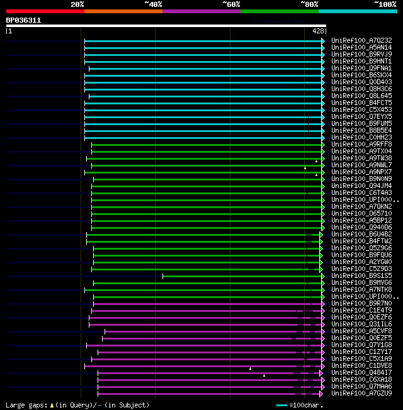Select UniRef100_C5Z9D3 label
403x410 pixels.
coord(361,269)
